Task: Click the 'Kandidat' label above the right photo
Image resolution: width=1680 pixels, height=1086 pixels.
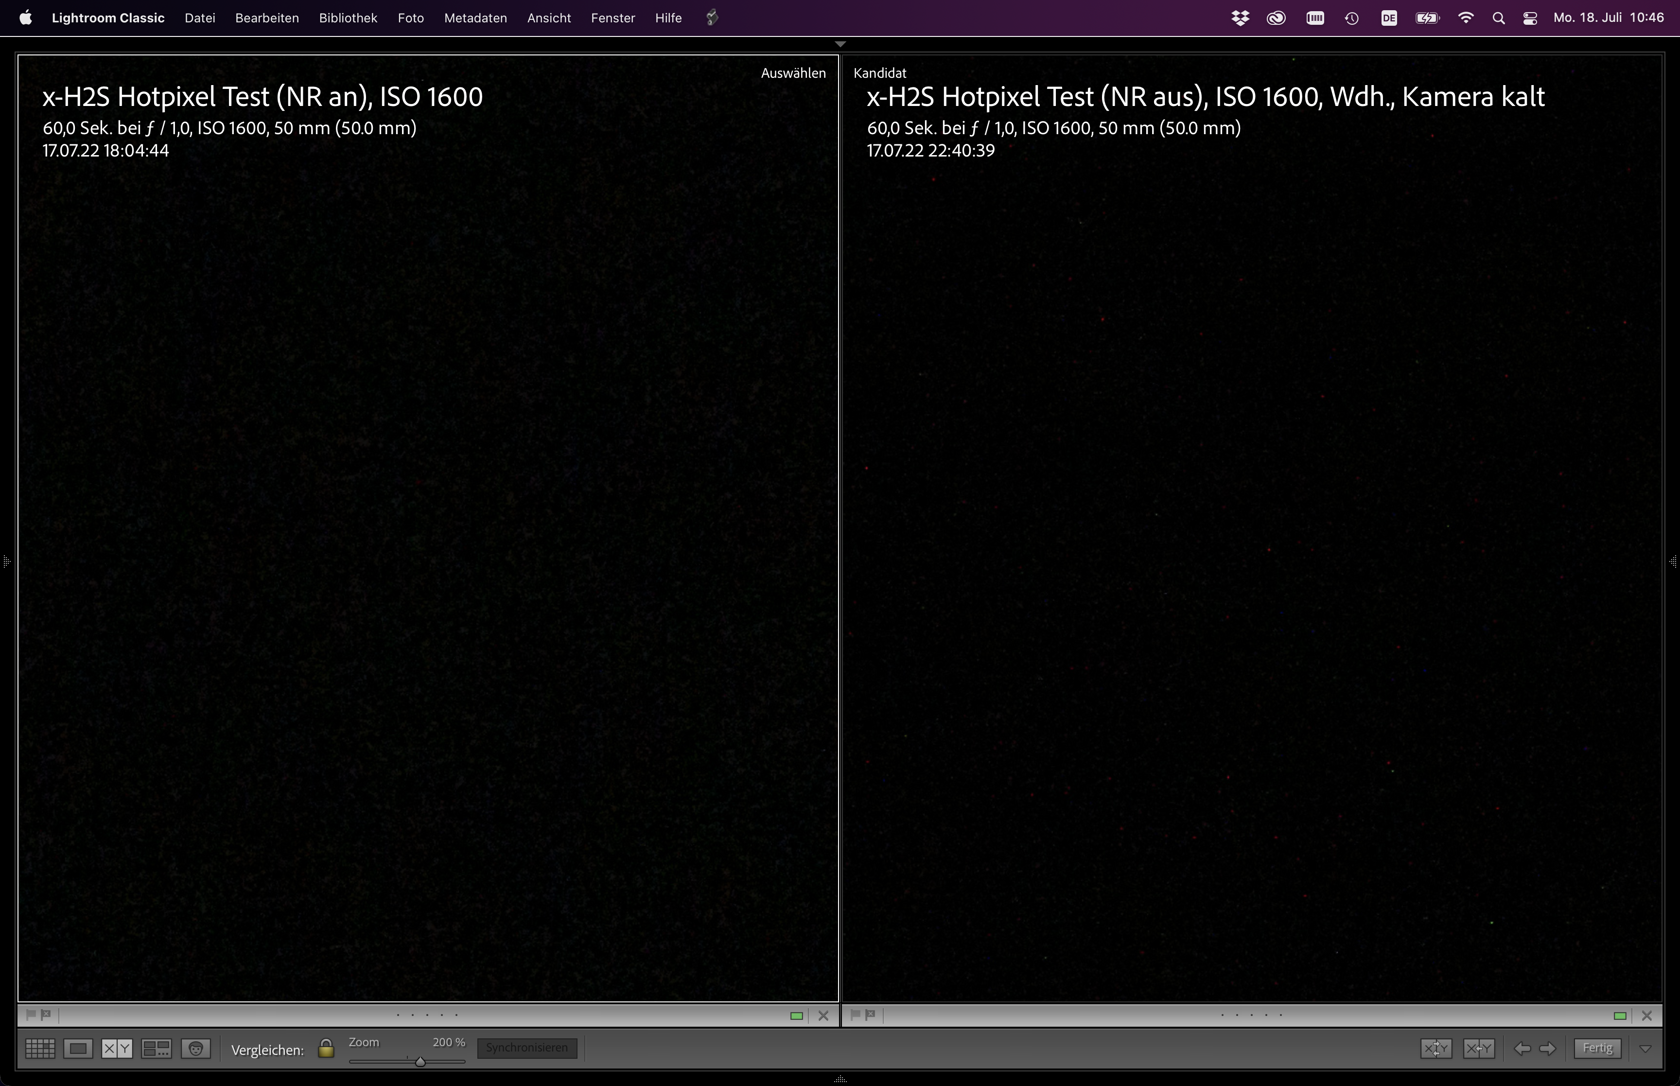Action: tap(880, 72)
